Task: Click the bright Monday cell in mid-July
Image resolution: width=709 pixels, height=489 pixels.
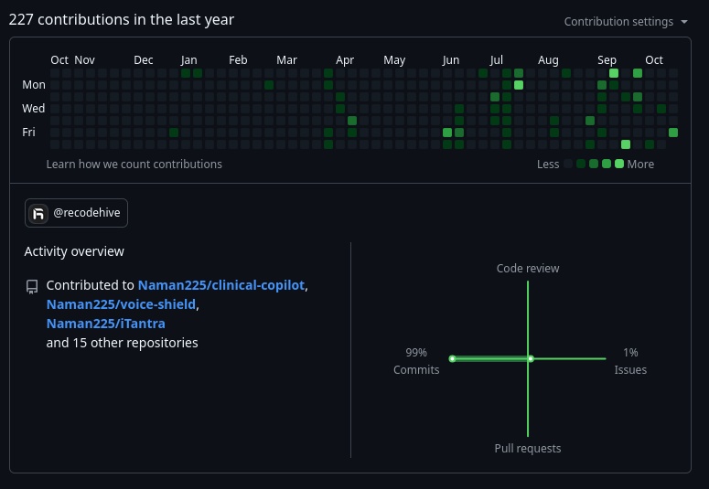Action: pyautogui.click(x=519, y=85)
